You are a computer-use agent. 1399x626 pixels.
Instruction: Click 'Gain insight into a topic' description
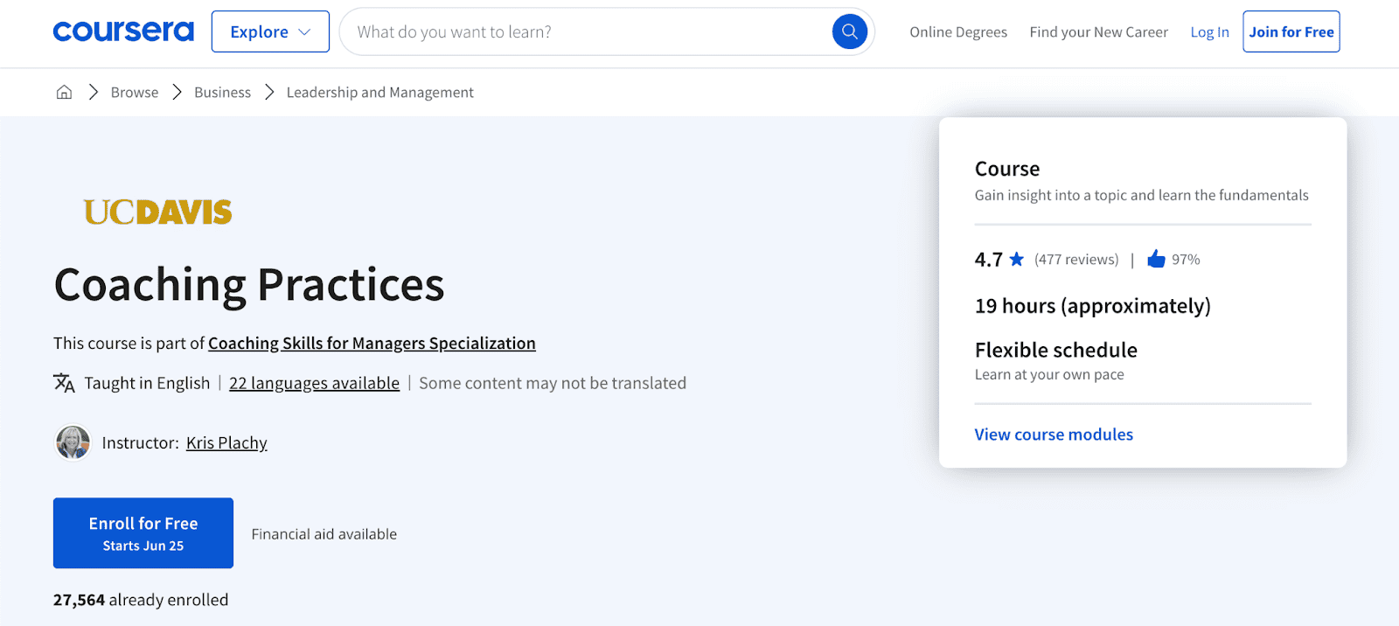click(x=1142, y=195)
